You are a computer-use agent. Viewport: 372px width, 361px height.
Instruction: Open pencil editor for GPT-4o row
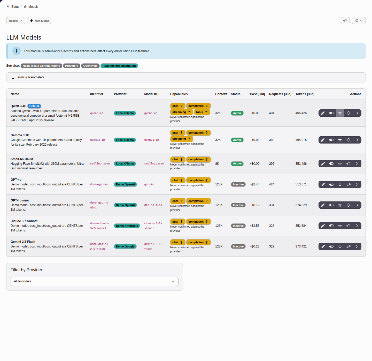point(323,184)
